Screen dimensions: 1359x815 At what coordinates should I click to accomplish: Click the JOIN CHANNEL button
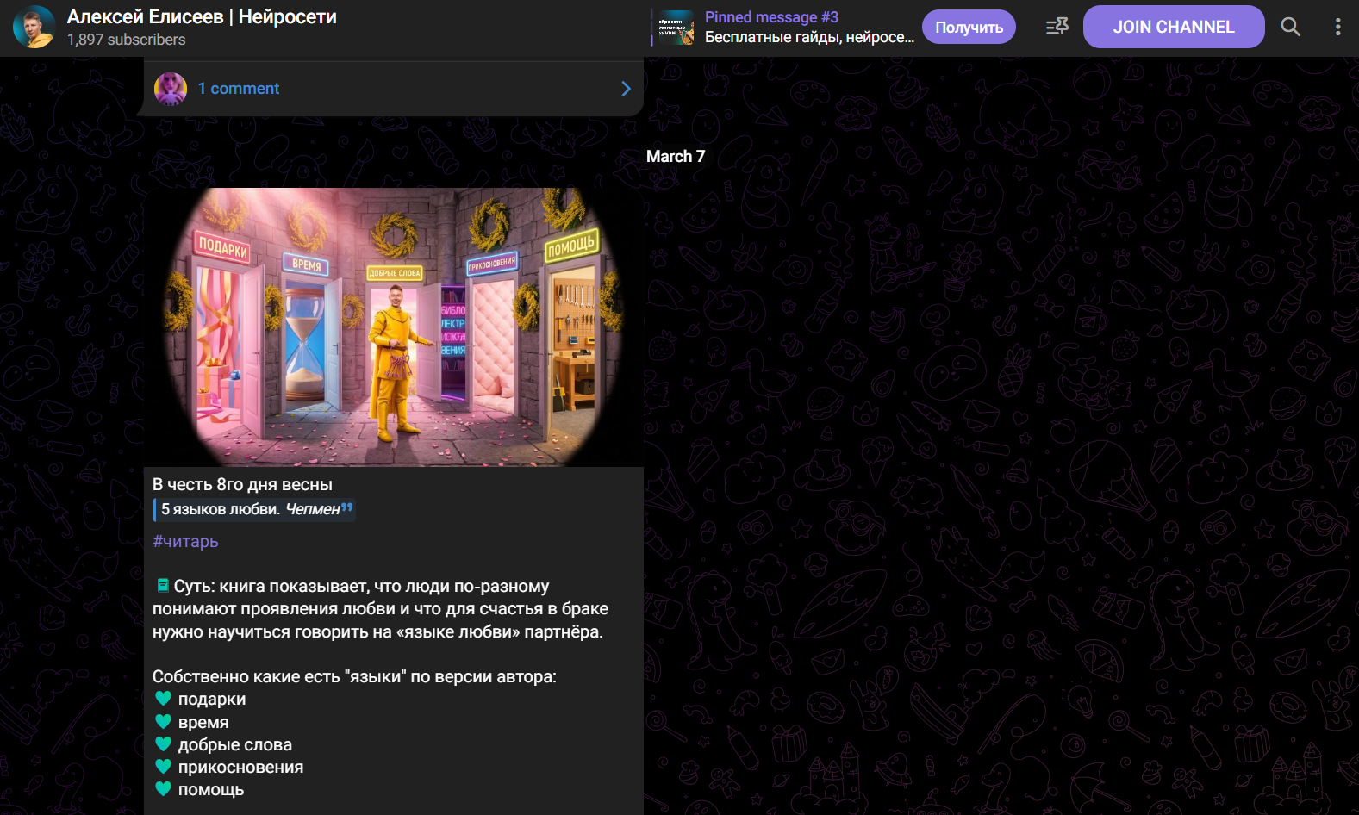(x=1174, y=27)
